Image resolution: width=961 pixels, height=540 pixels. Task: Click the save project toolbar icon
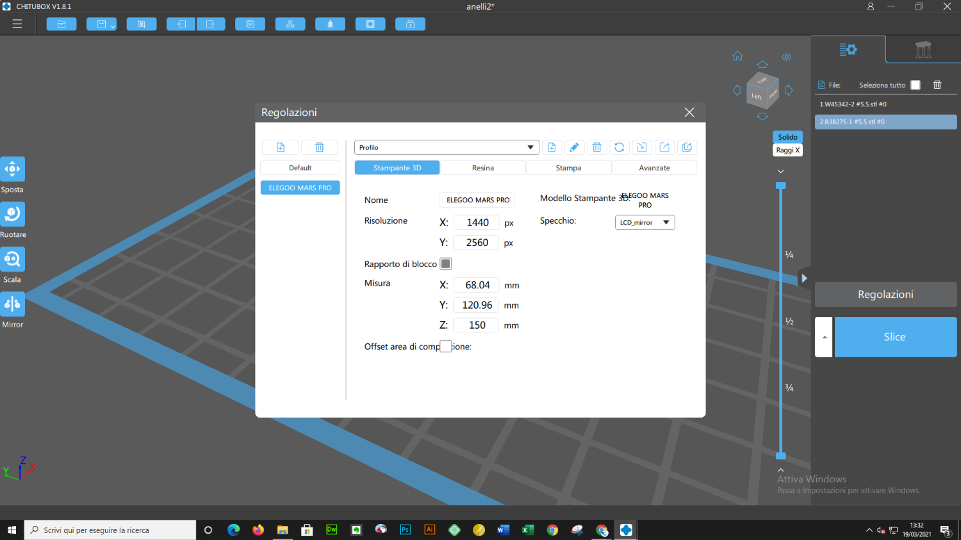click(101, 24)
